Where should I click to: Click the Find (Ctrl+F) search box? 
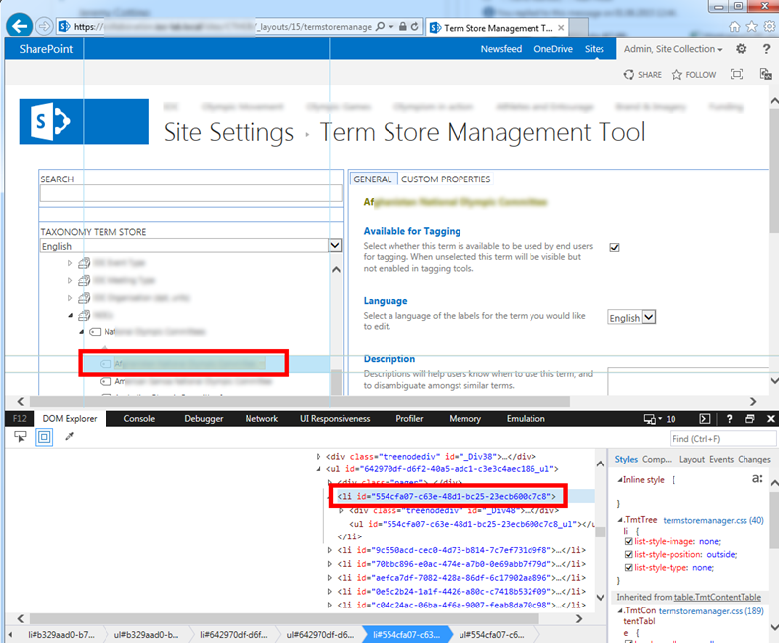tap(723, 438)
